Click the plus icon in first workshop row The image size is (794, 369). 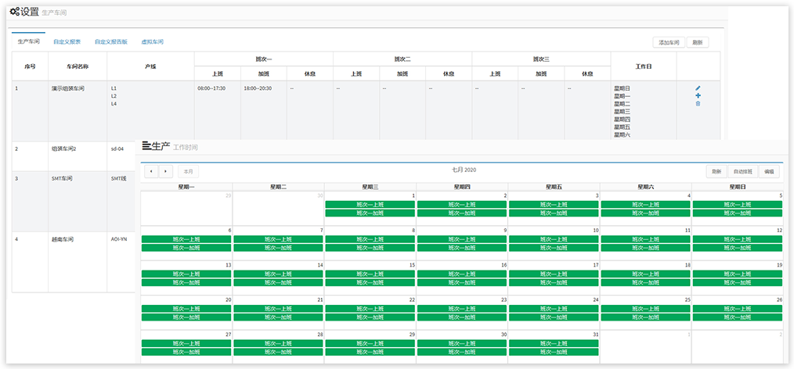698,95
